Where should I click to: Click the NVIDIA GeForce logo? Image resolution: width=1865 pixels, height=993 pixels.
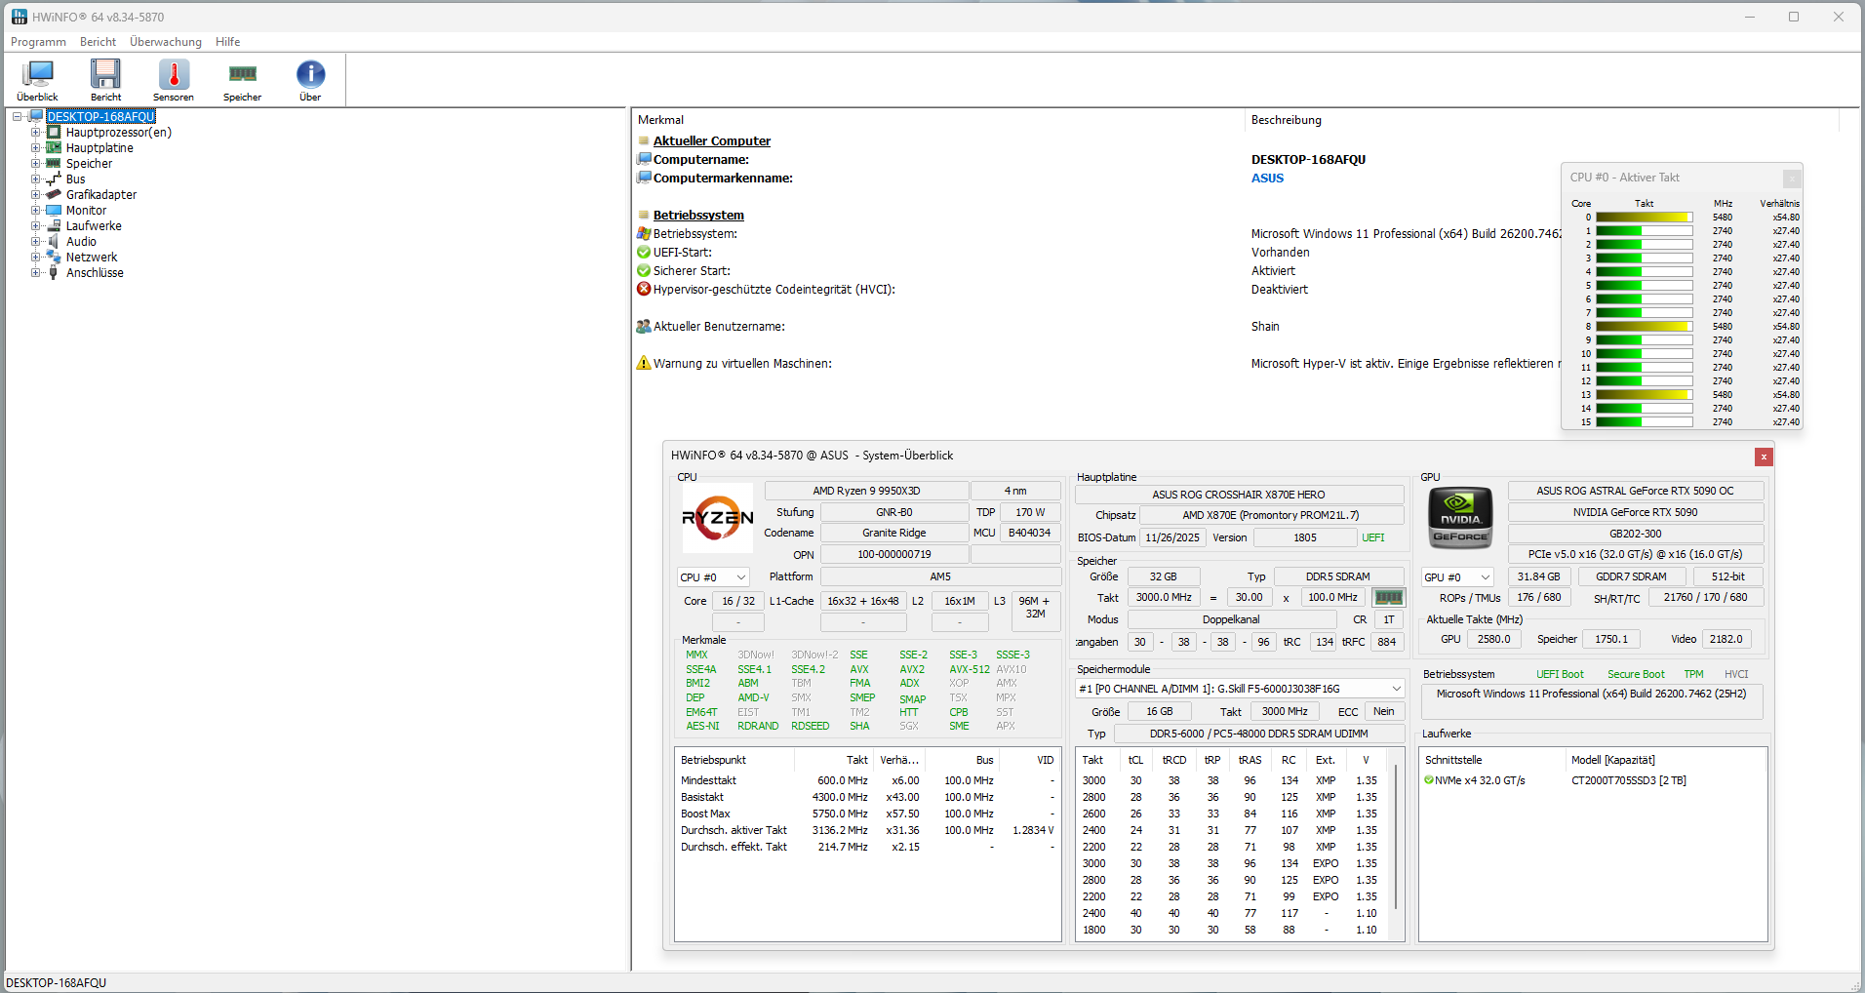coord(1460,518)
